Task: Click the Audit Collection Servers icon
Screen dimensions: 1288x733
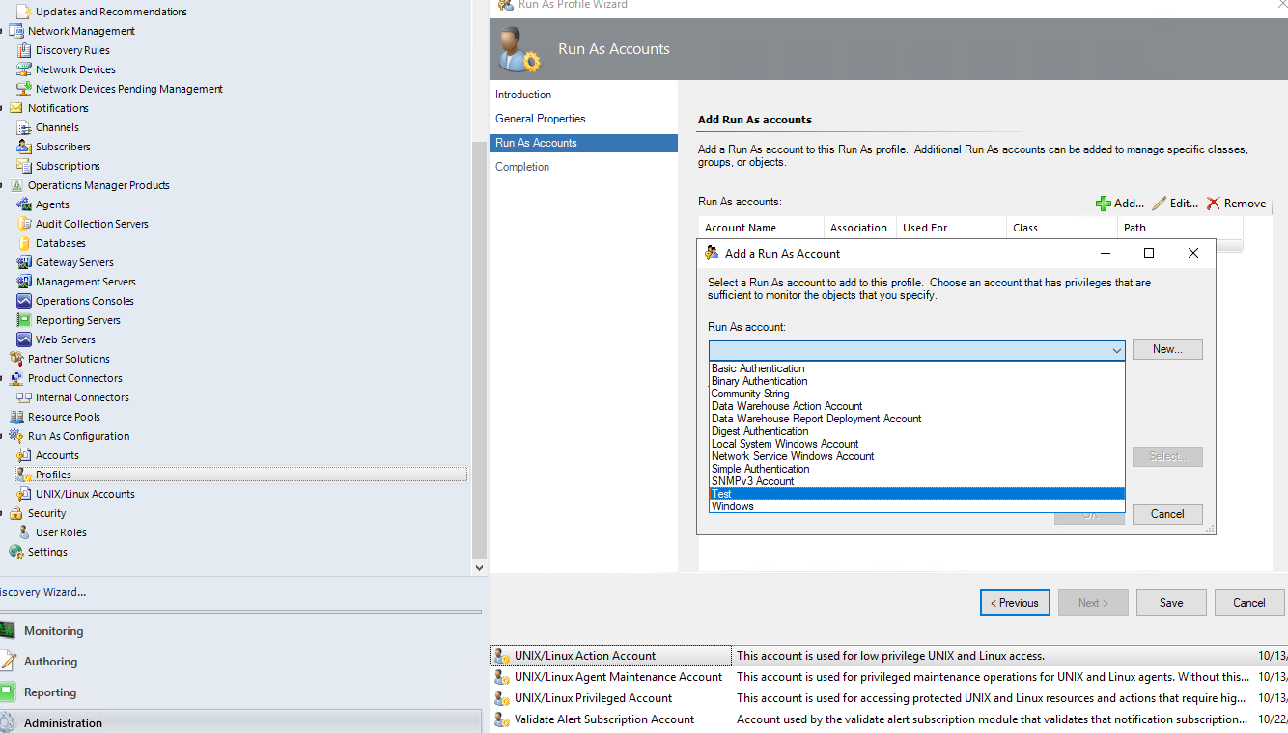Action: pyautogui.click(x=25, y=224)
